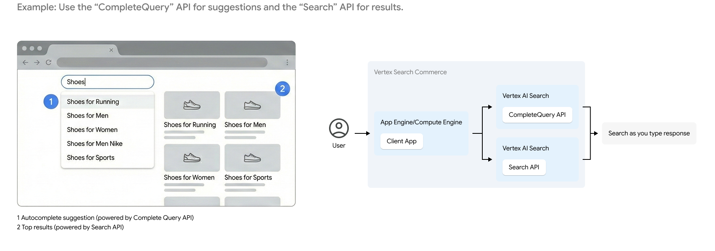Choose "Shoes for Women" from suggestions
Viewport: 715px width, 251px height.
(92, 130)
